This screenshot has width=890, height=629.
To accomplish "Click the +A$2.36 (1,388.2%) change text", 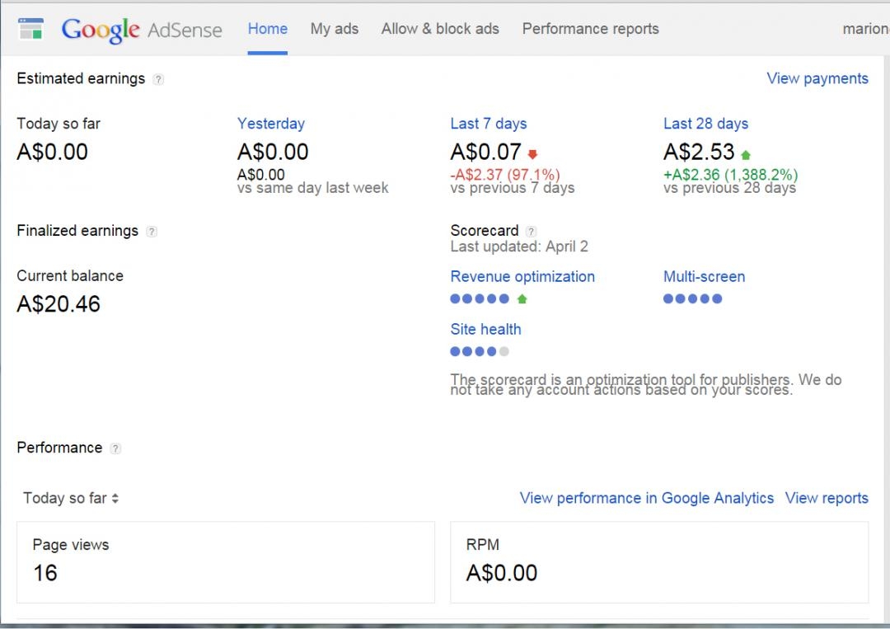I will (730, 174).
